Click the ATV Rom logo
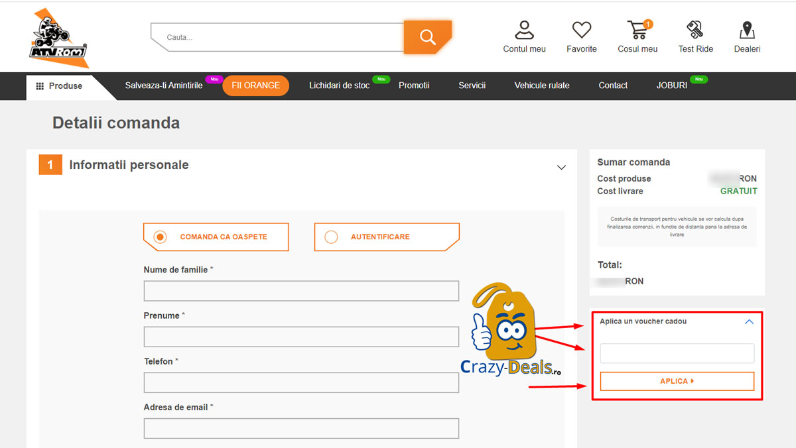The width and height of the screenshot is (796, 448). [58, 38]
